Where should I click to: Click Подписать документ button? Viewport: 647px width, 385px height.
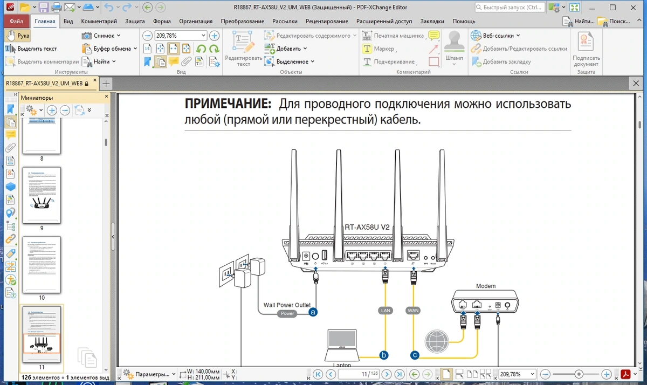point(586,49)
